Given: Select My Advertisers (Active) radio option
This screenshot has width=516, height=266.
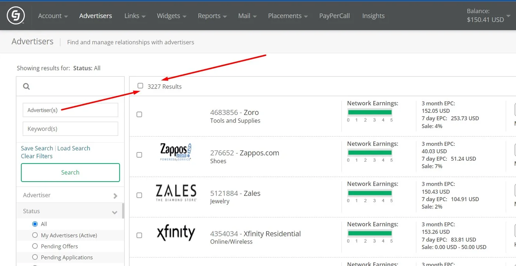Looking at the screenshot, I should coord(35,235).
